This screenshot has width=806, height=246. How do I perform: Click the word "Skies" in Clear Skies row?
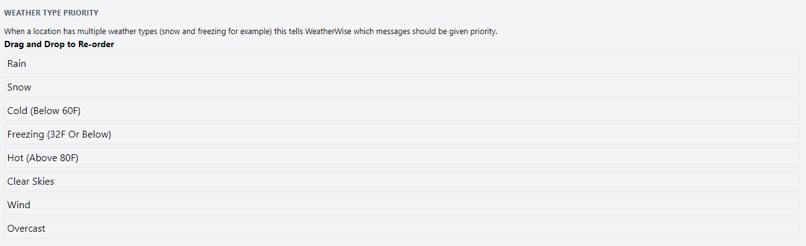pyautogui.click(x=43, y=182)
